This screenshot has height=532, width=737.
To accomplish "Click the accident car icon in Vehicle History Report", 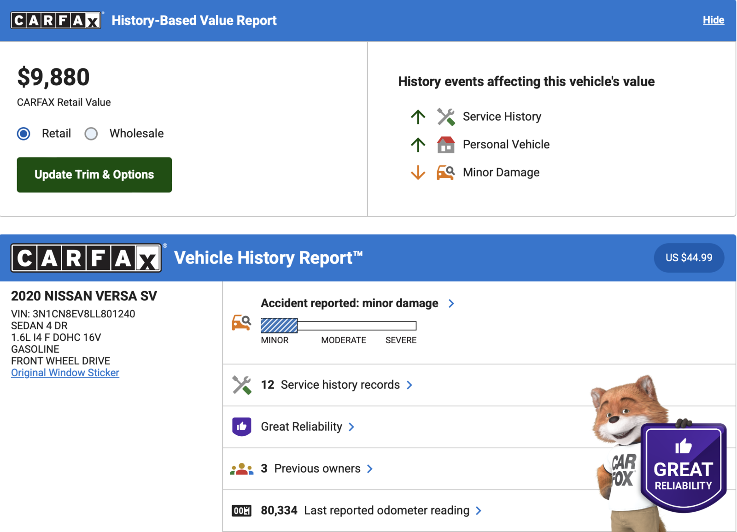I will pyautogui.click(x=241, y=323).
